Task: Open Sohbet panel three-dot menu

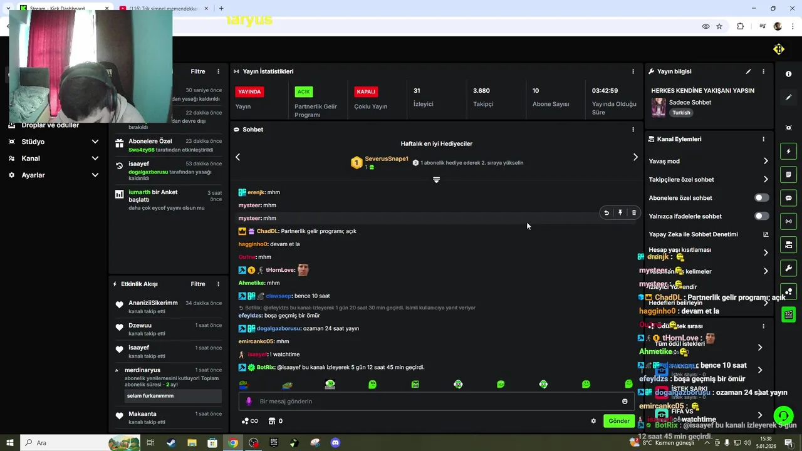Action: [x=633, y=130]
